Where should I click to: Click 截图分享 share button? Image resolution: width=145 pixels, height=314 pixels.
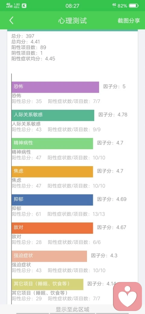pyautogui.click(x=129, y=21)
